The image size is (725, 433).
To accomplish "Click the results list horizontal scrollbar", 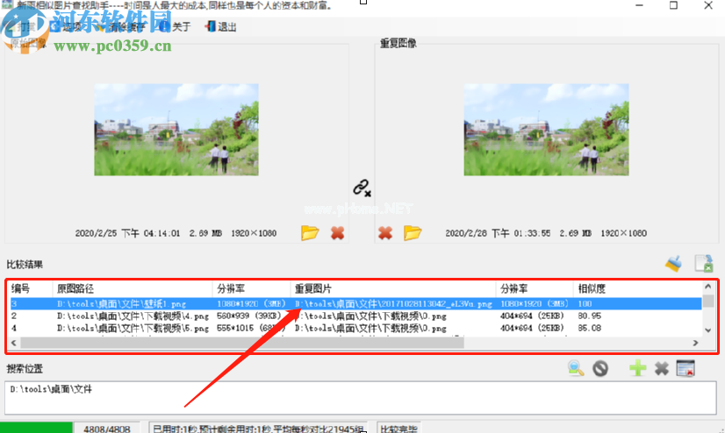I will pos(351,343).
